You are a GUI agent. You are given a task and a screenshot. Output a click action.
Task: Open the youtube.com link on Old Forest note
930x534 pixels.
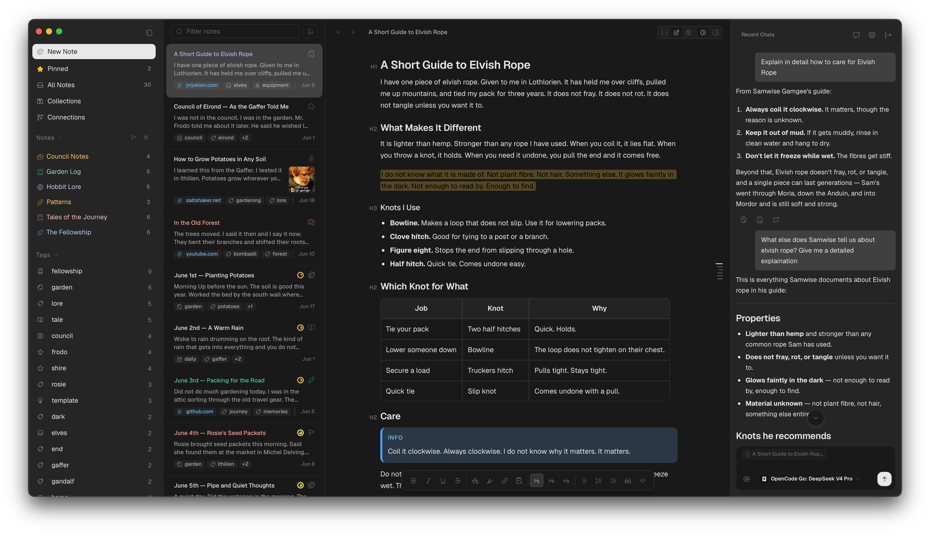tap(197, 254)
